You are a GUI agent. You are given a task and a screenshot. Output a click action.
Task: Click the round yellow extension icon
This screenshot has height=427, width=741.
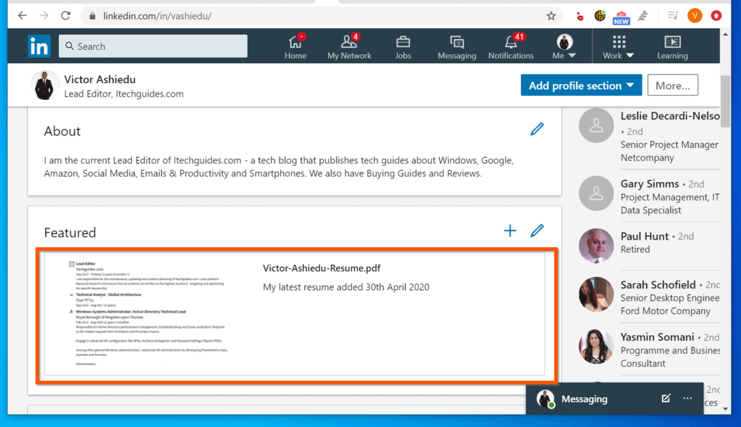pyautogui.click(x=599, y=15)
